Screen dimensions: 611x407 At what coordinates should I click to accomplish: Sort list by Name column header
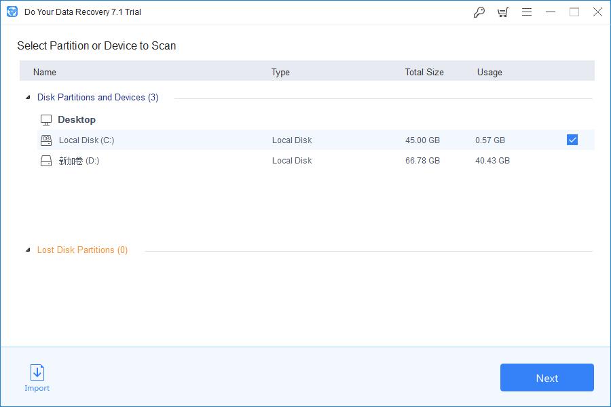45,72
